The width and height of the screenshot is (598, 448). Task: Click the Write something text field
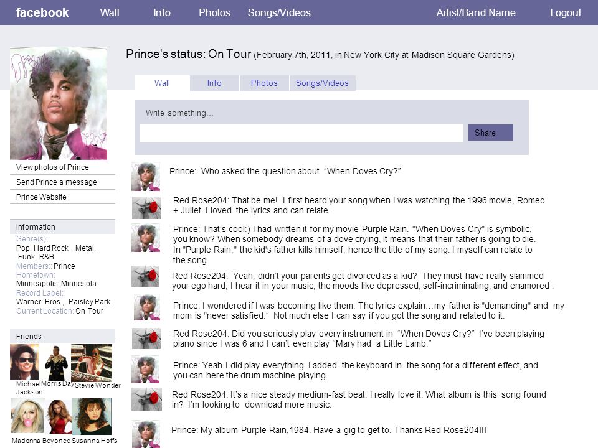301,133
